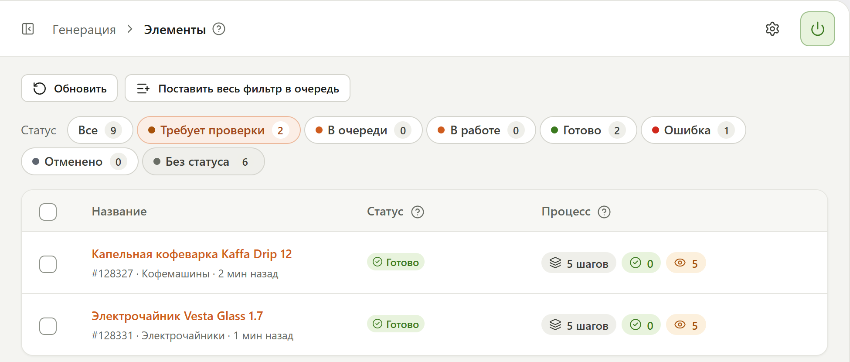This screenshot has height=362, width=850.
Task: Click the Статус column header text
Action: (385, 212)
